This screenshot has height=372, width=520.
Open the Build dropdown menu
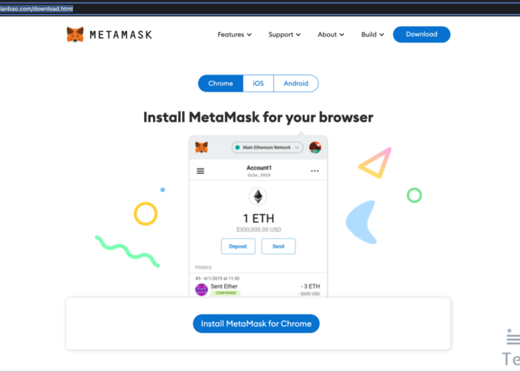(x=372, y=34)
